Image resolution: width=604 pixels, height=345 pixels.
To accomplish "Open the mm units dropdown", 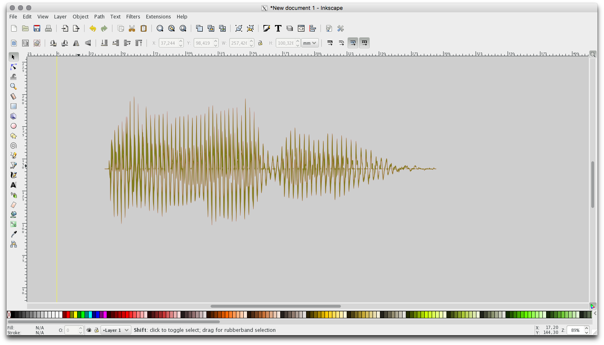I will coord(310,43).
